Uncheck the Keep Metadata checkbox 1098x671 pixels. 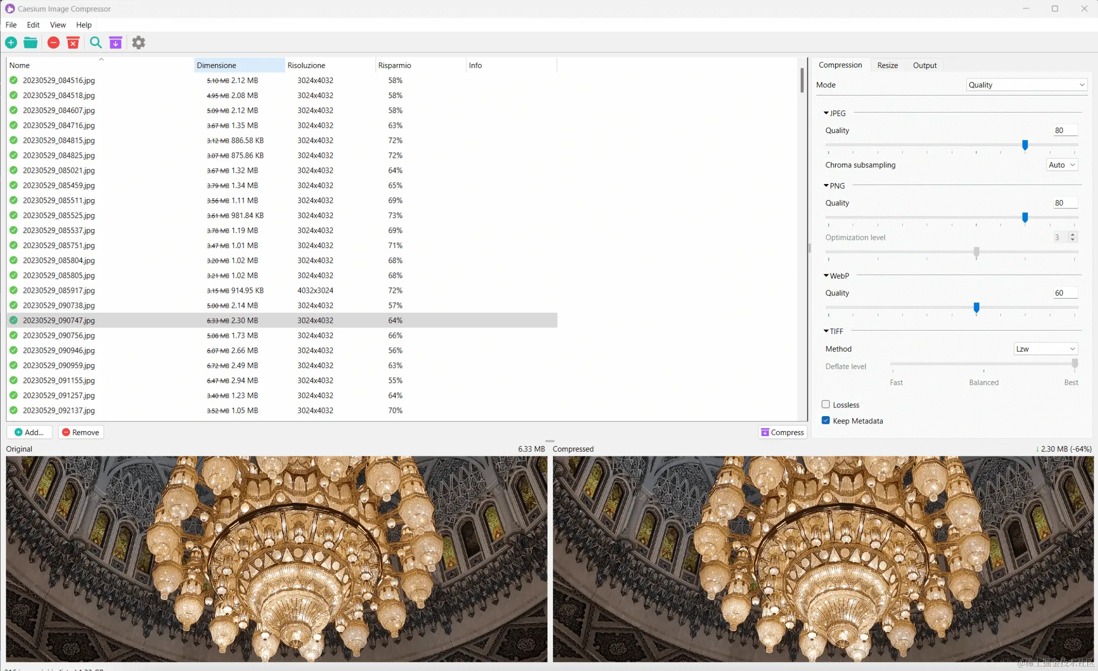825,420
